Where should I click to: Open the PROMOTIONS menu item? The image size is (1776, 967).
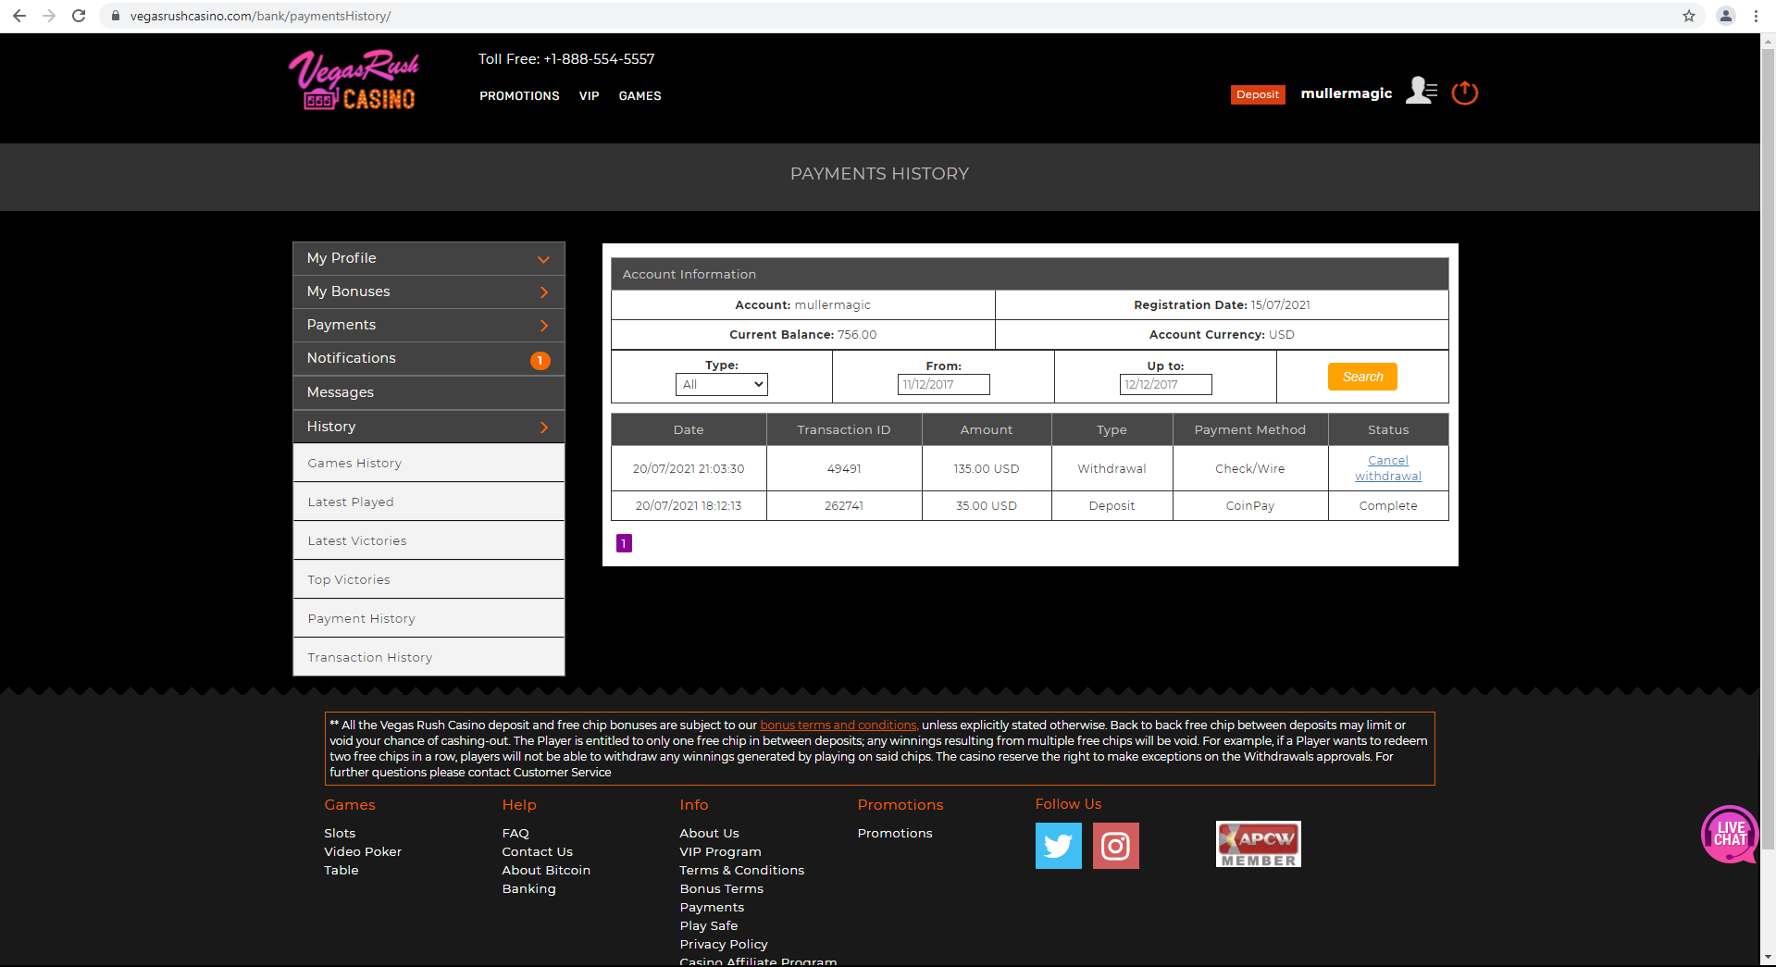519,96
